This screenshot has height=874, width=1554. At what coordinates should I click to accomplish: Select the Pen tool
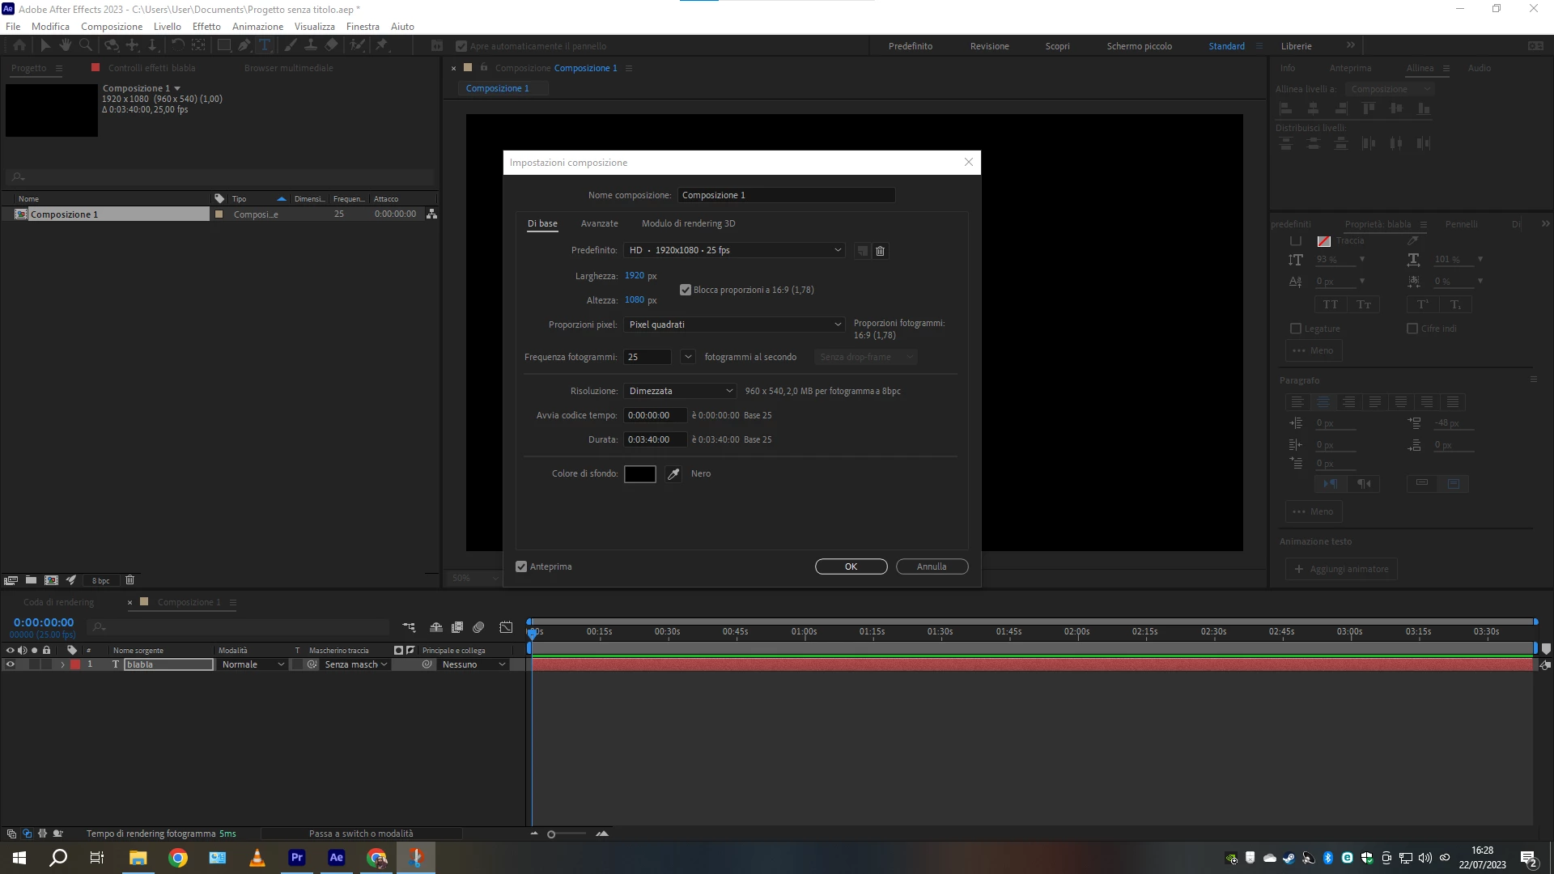[244, 46]
